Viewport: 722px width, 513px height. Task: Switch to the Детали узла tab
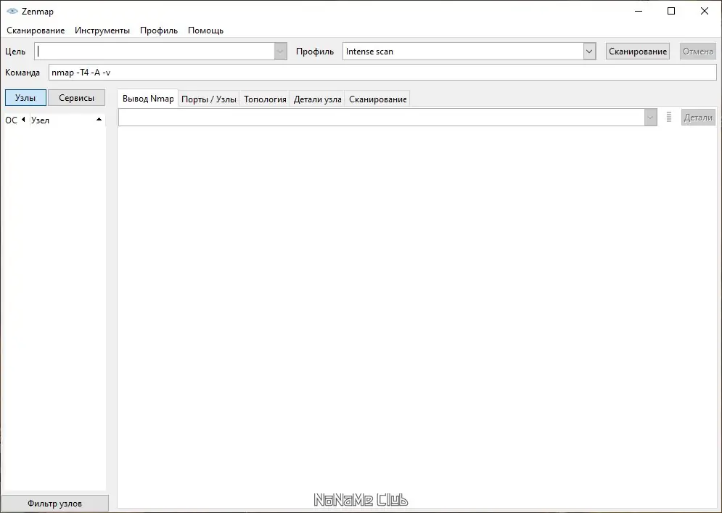coord(317,99)
